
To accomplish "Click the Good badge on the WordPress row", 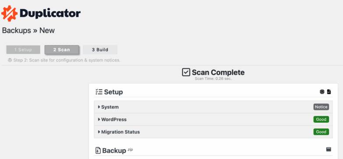I will [x=321, y=120].
